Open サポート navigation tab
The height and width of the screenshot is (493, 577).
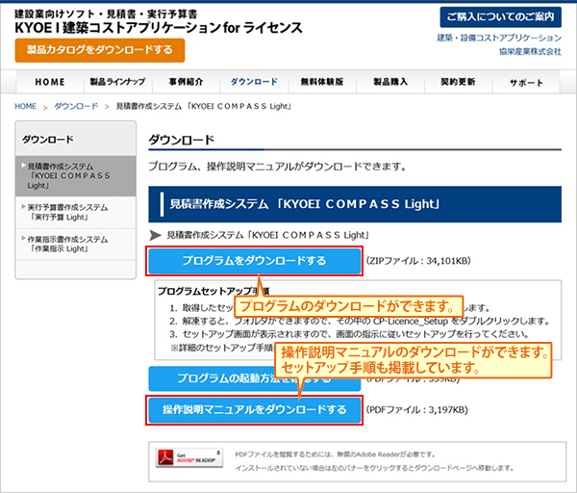point(526,82)
